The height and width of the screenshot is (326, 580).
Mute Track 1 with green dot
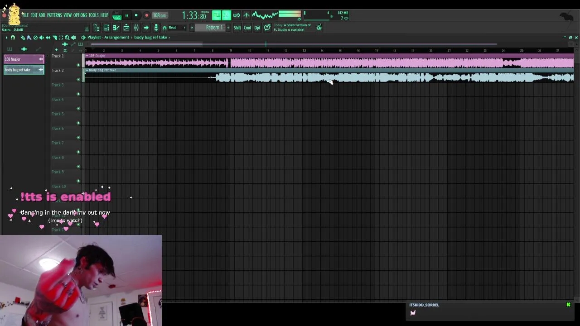(78, 65)
